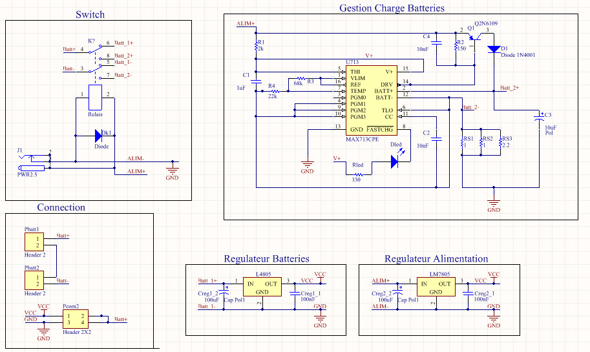Click the 'V+' label next to Rled
The image size is (590, 352).
[337, 158]
